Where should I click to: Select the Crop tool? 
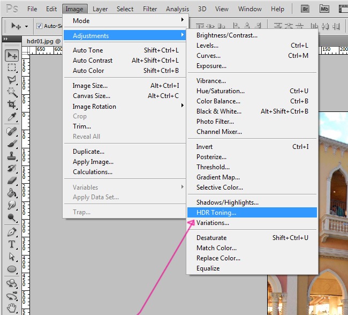(12, 104)
